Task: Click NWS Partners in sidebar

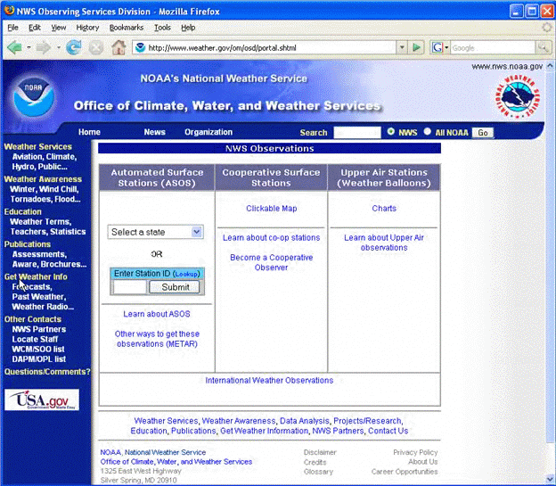Action: pyautogui.click(x=39, y=329)
